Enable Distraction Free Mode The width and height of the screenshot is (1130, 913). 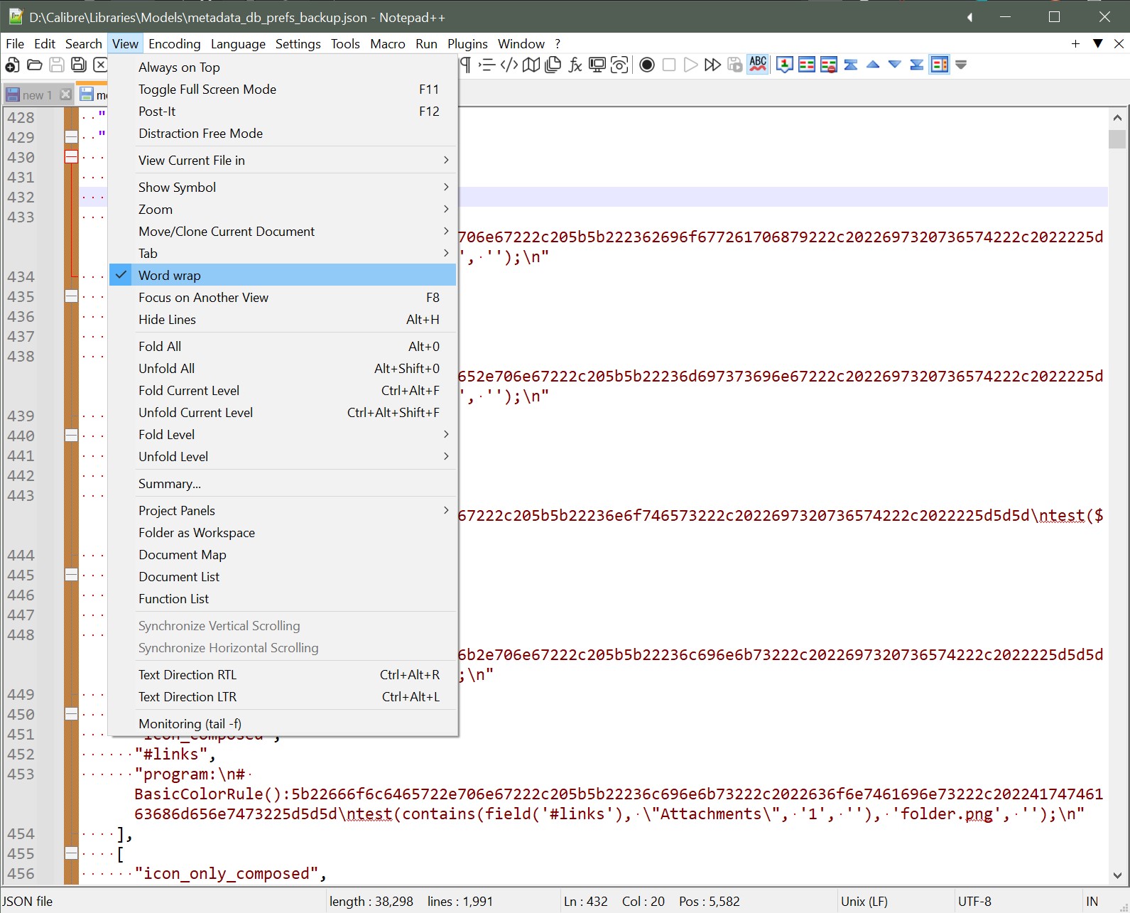(200, 134)
